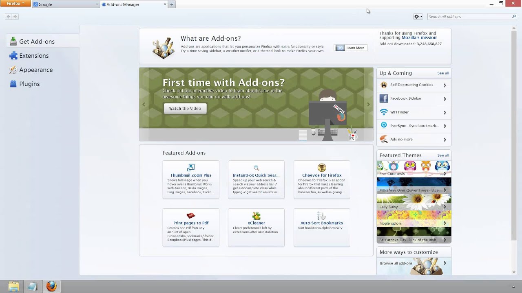Viewport: 522px width, 293px height.
Task: Click the Learn More button
Action: (x=351, y=48)
